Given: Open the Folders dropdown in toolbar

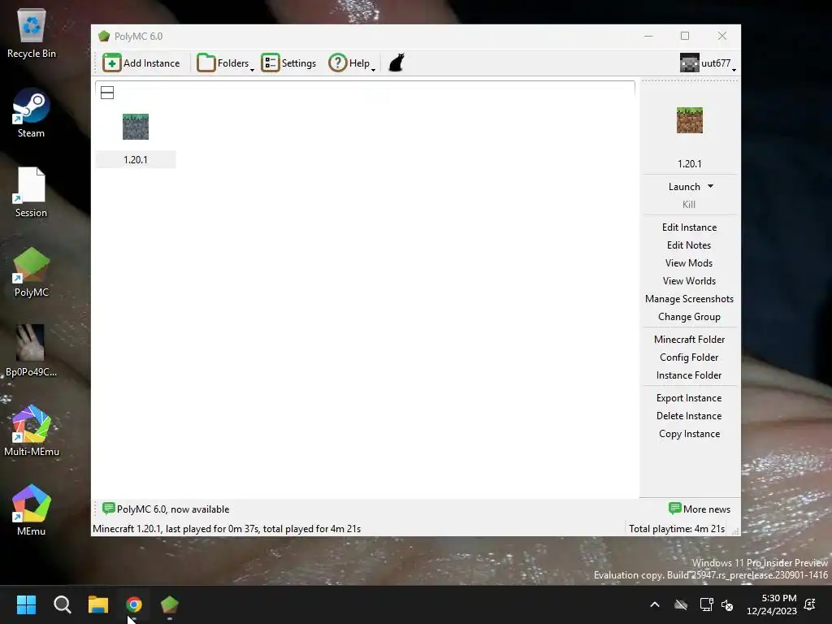Looking at the screenshot, I should pos(226,63).
